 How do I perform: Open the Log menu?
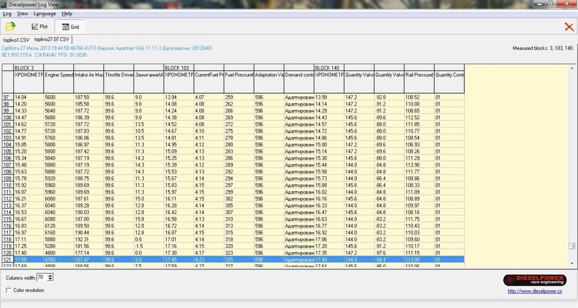(x=7, y=14)
